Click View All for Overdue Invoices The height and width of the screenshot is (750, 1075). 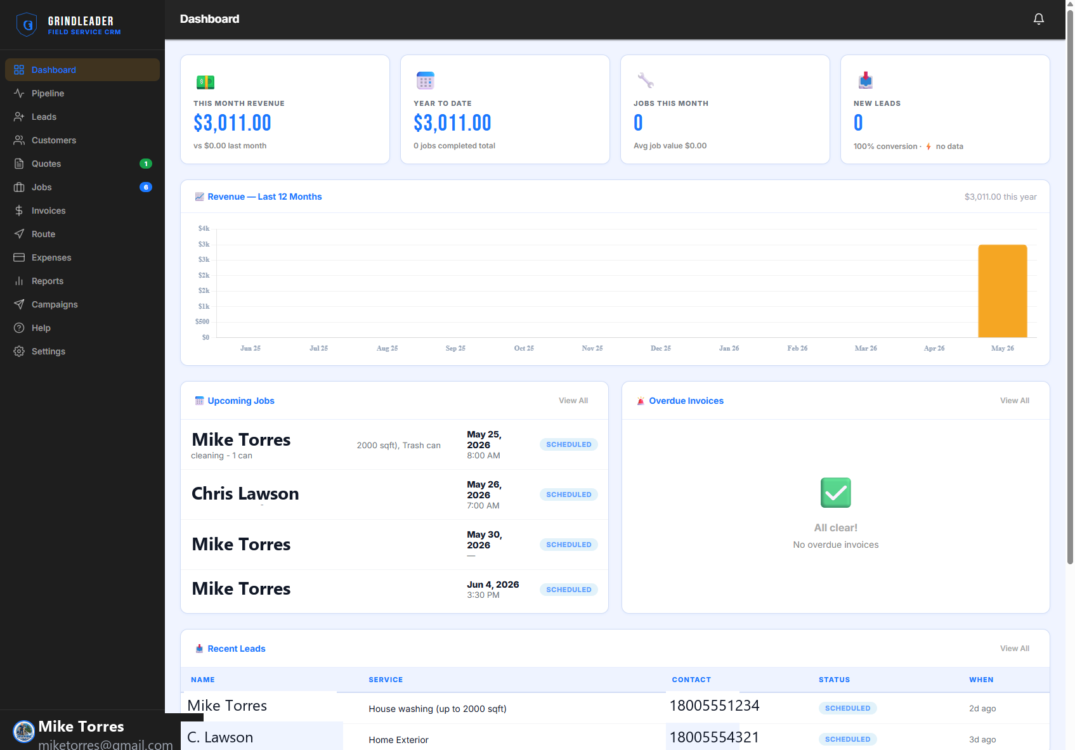point(1015,401)
